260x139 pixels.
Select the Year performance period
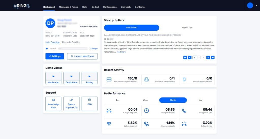[201, 100]
